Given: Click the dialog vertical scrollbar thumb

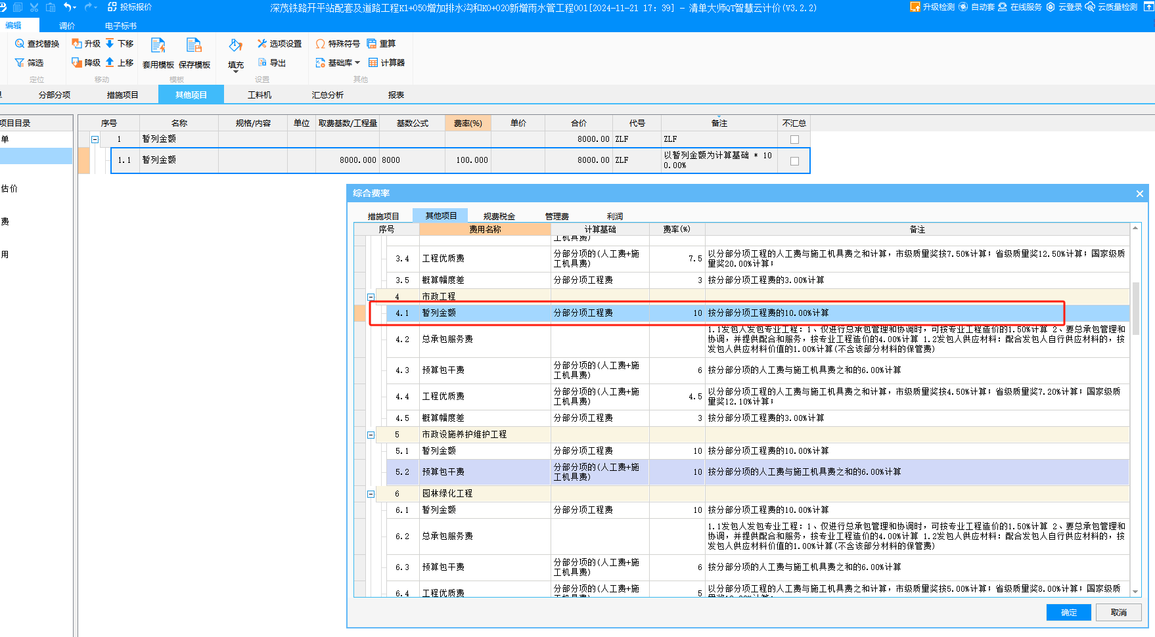Looking at the screenshot, I should coord(1135,309).
